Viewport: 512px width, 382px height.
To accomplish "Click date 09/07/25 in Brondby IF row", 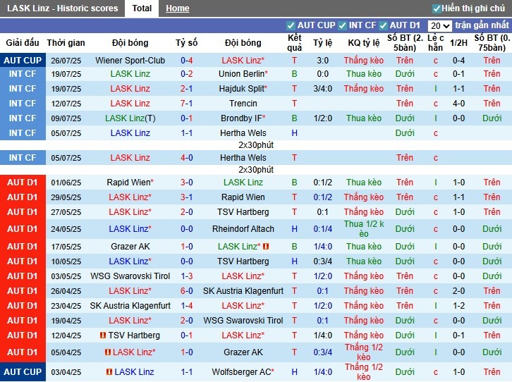I will click(66, 118).
